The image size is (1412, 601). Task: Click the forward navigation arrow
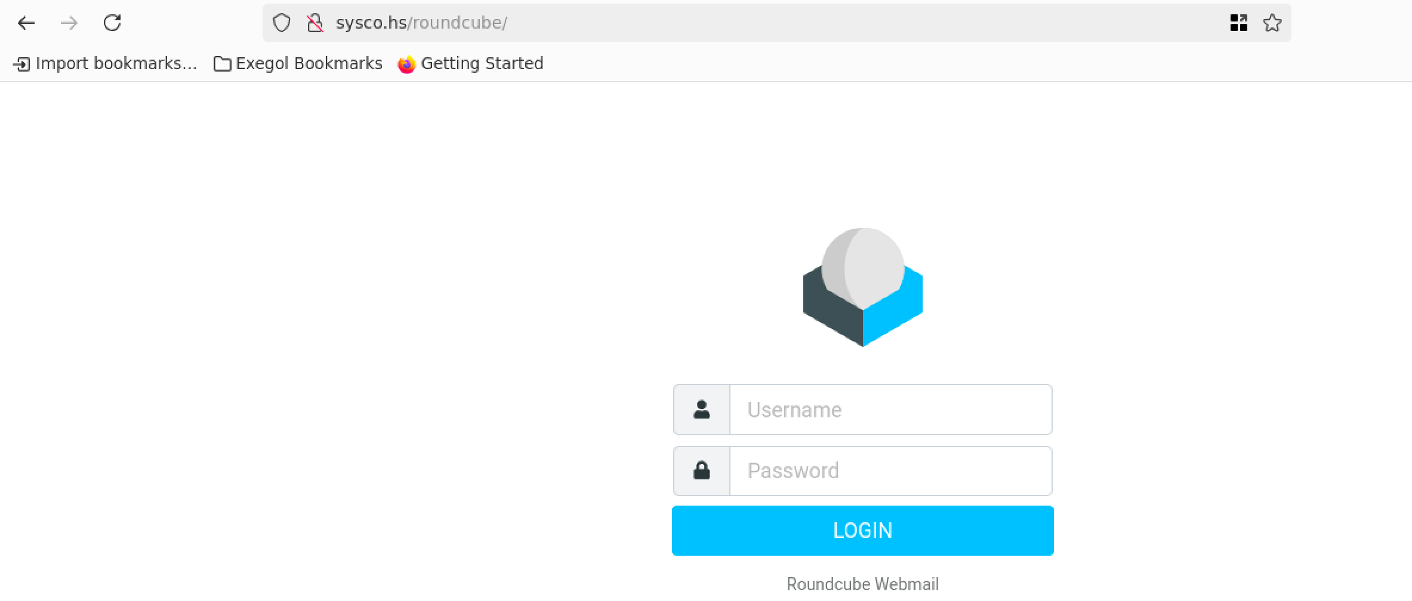69,23
